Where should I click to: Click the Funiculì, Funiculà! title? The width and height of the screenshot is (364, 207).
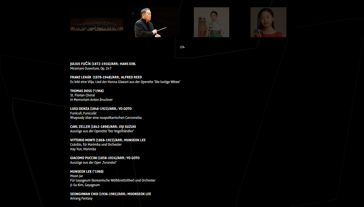coord(83,113)
